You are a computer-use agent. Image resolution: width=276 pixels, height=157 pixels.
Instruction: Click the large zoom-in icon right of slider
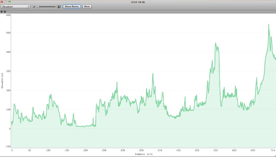(59, 6)
